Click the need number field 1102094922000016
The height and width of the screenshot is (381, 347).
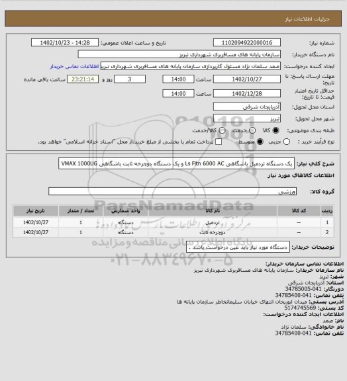pyautogui.click(x=247, y=43)
